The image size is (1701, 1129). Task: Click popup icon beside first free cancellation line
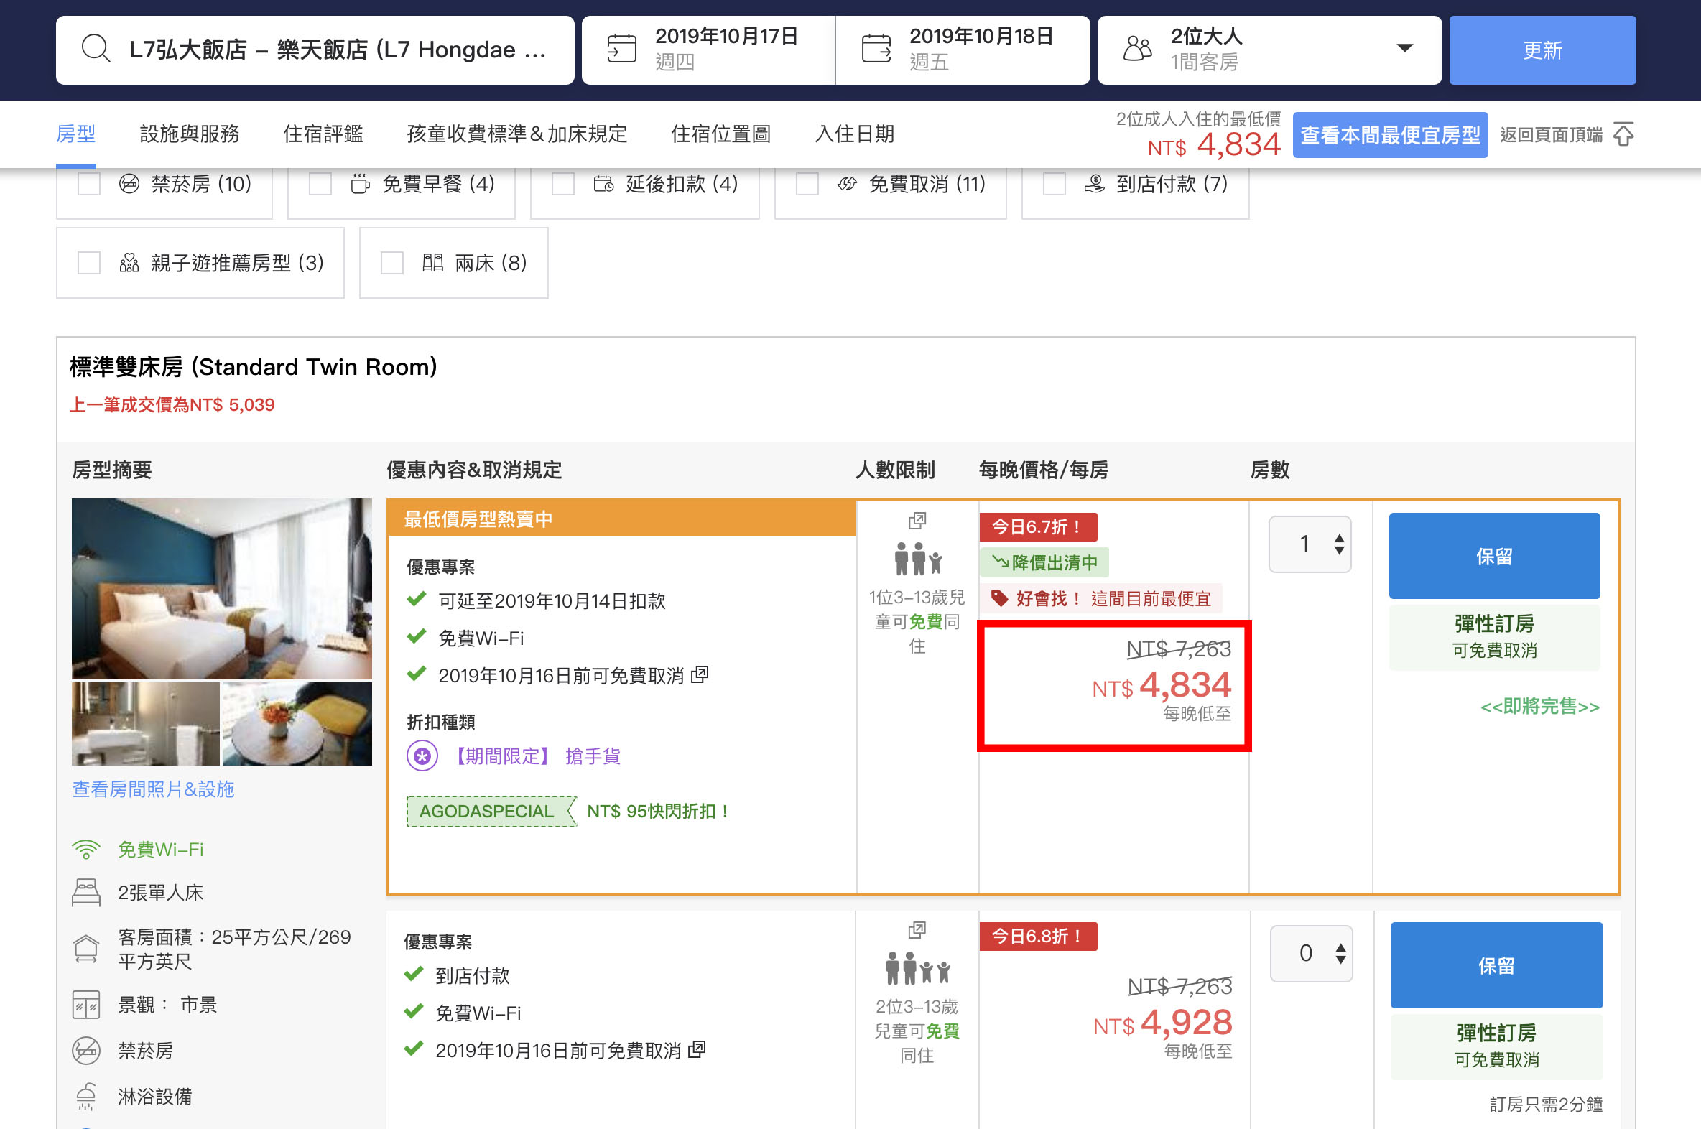tap(699, 674)
